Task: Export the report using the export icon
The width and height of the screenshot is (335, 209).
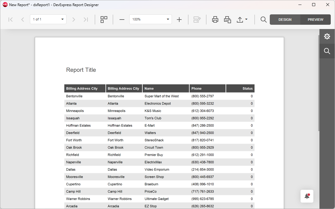Action: (x=240, y=19)
